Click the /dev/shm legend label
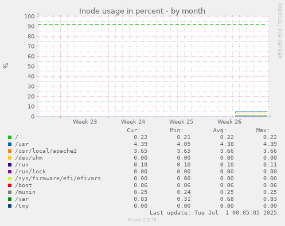 29,158
